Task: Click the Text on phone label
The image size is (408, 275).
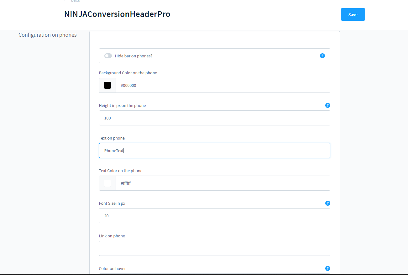Action: [112, 138]
